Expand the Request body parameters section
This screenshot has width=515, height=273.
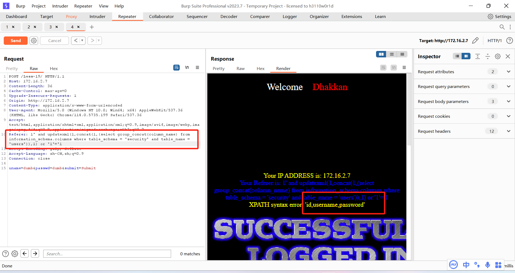tap(509, 101)
